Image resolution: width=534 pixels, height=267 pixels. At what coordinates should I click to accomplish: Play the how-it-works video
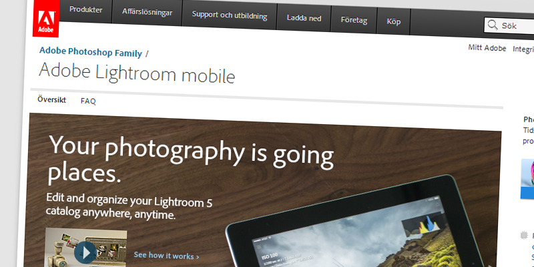pyautogui.click(x=85, y=252)
